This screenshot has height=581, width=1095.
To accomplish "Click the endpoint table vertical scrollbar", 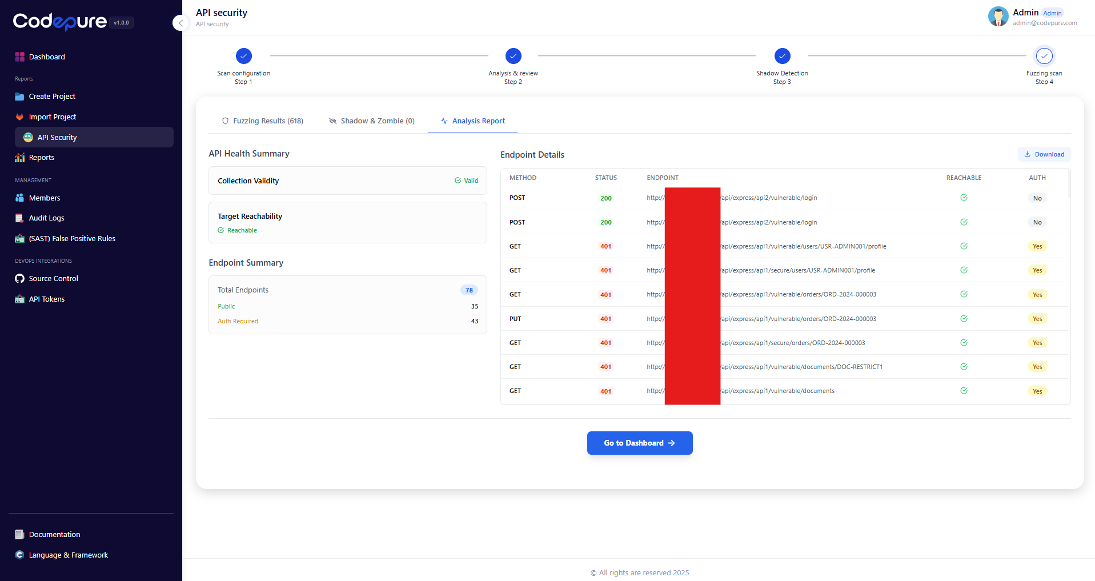I will (1069, 184).
